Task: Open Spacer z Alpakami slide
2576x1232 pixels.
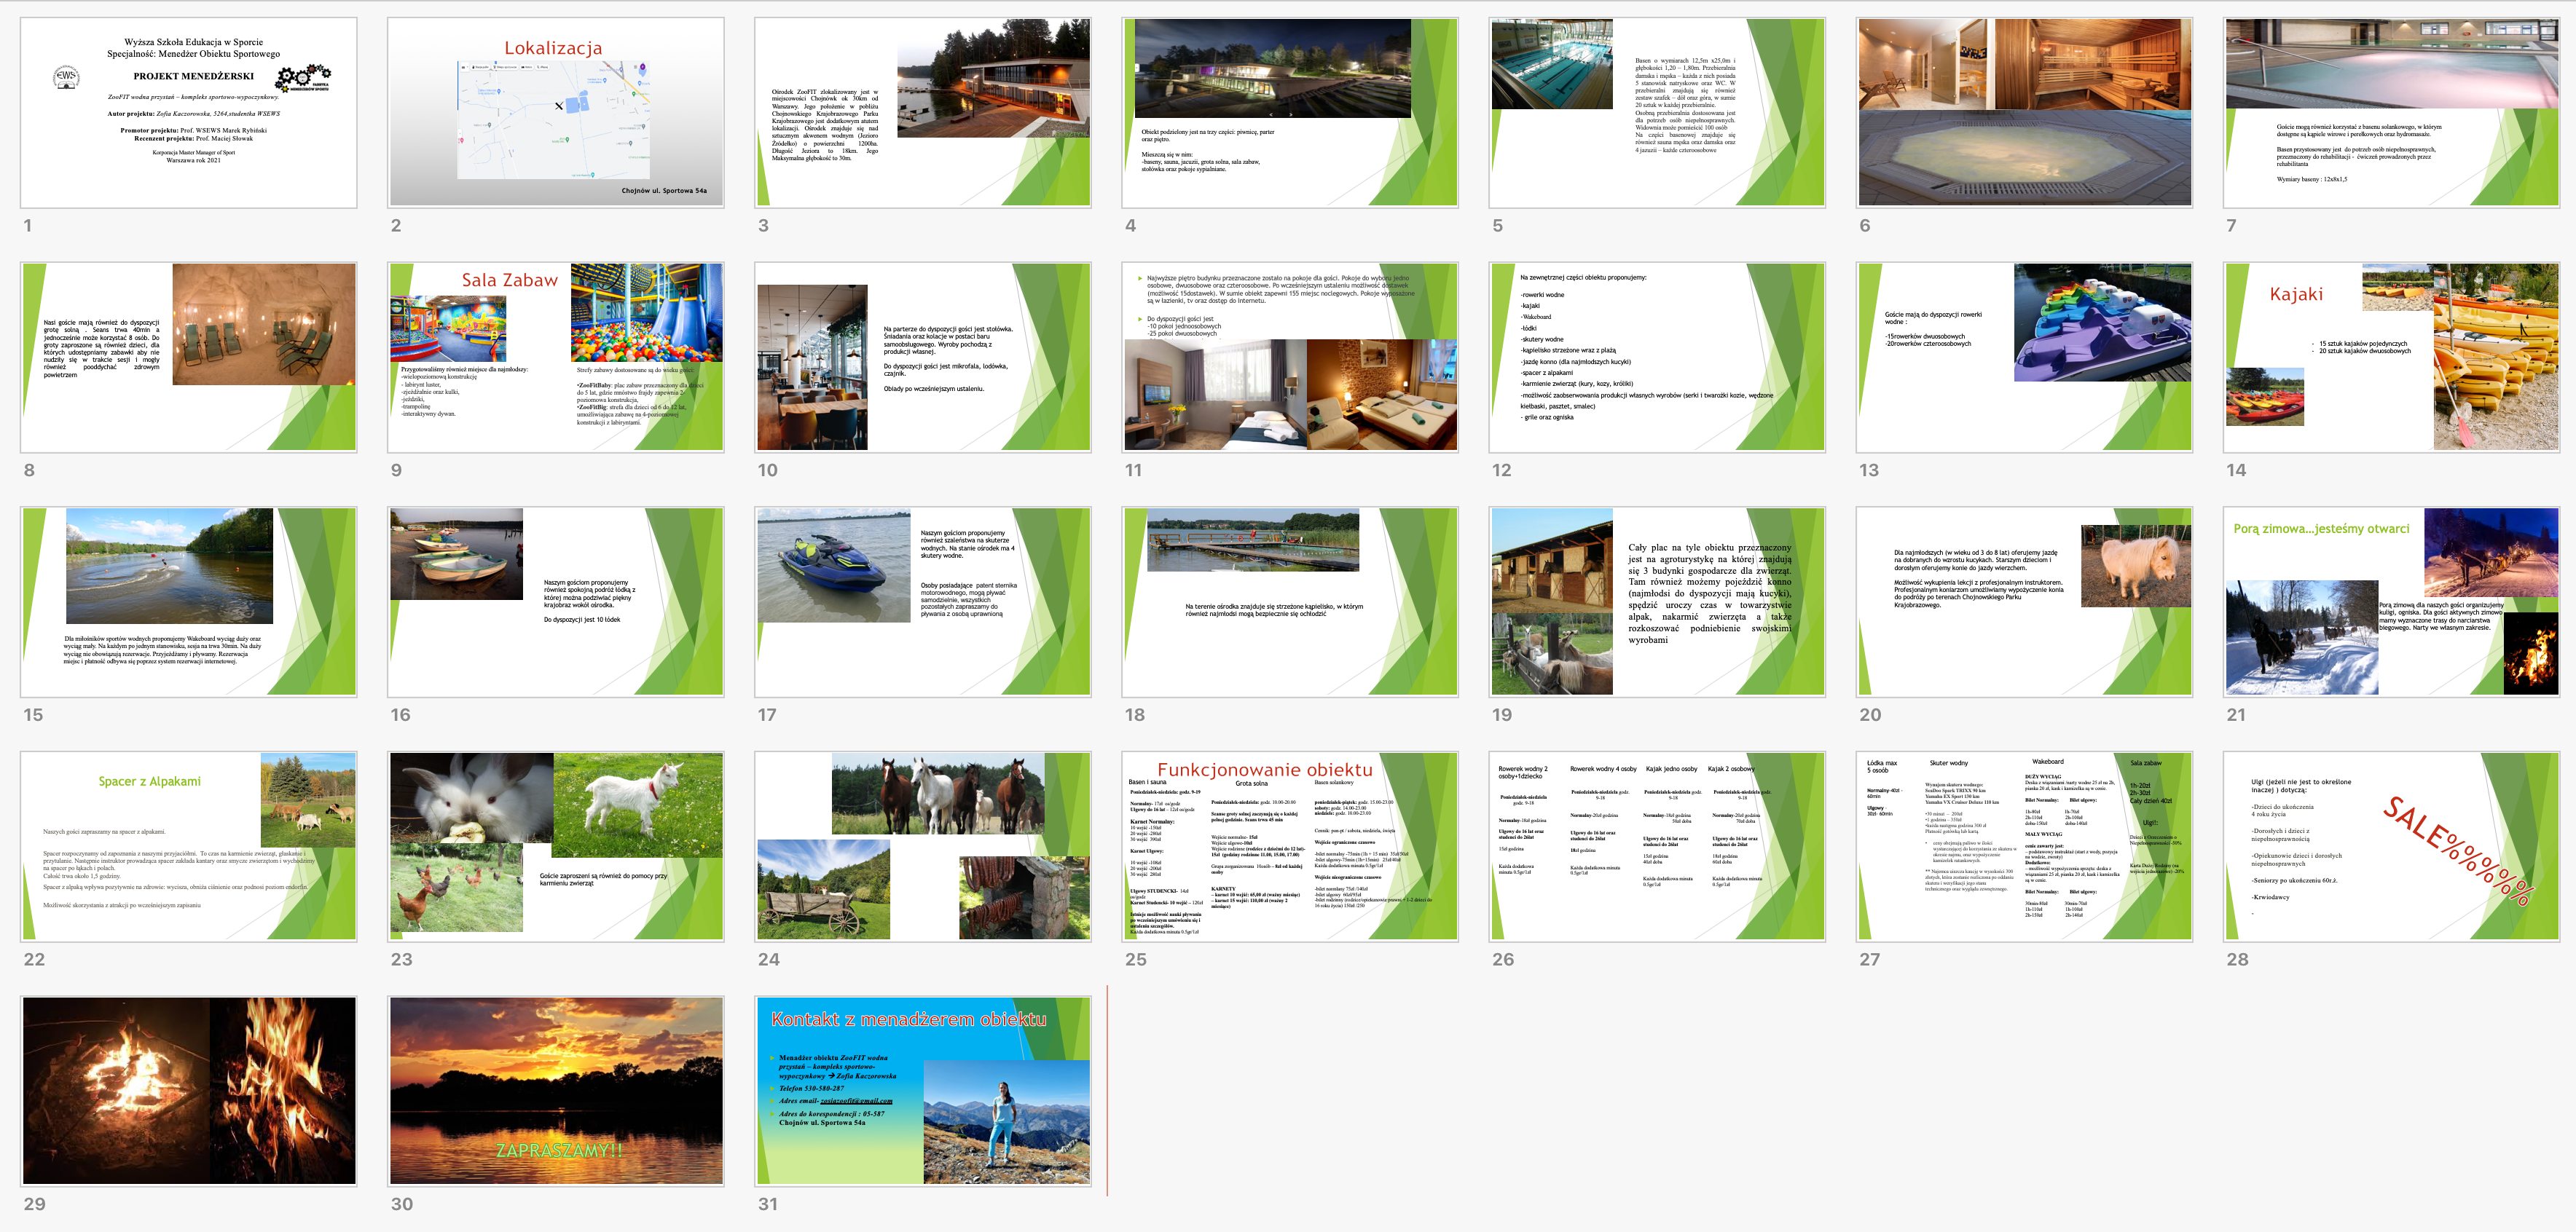Action: click(x=188, y=846)
